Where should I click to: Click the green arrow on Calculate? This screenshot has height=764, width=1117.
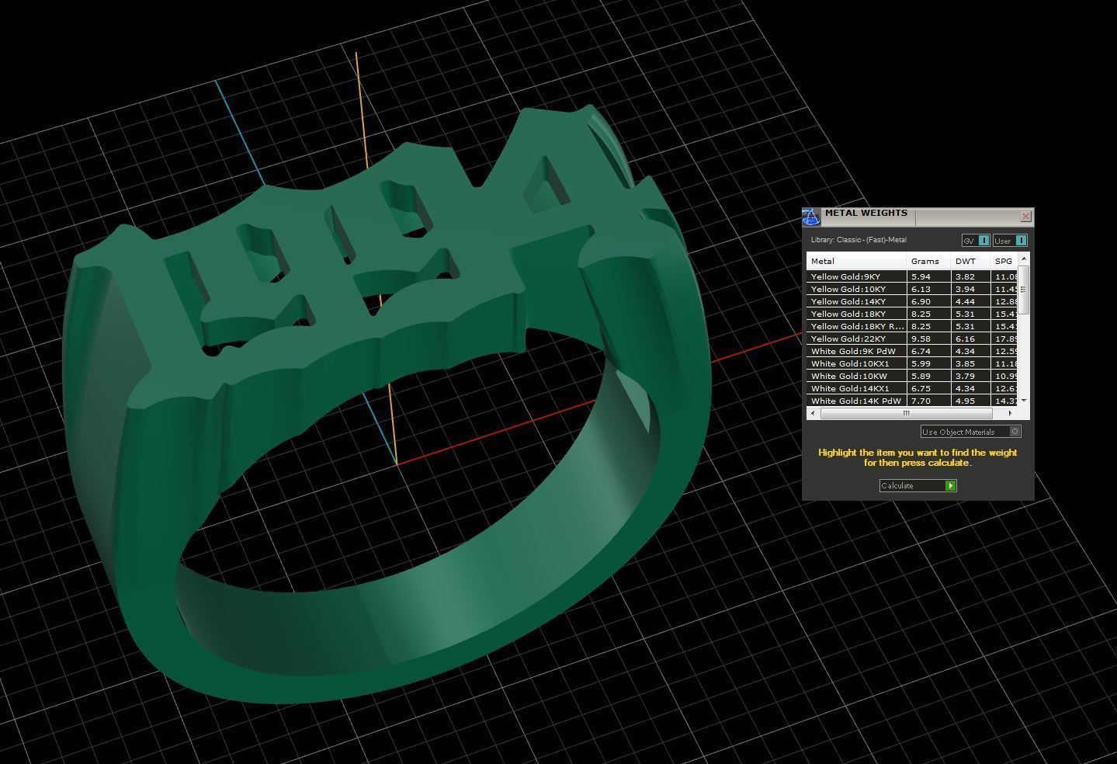[x=950, y=485]
